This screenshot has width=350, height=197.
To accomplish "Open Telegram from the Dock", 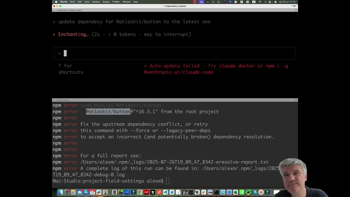I will coord(223,192).
